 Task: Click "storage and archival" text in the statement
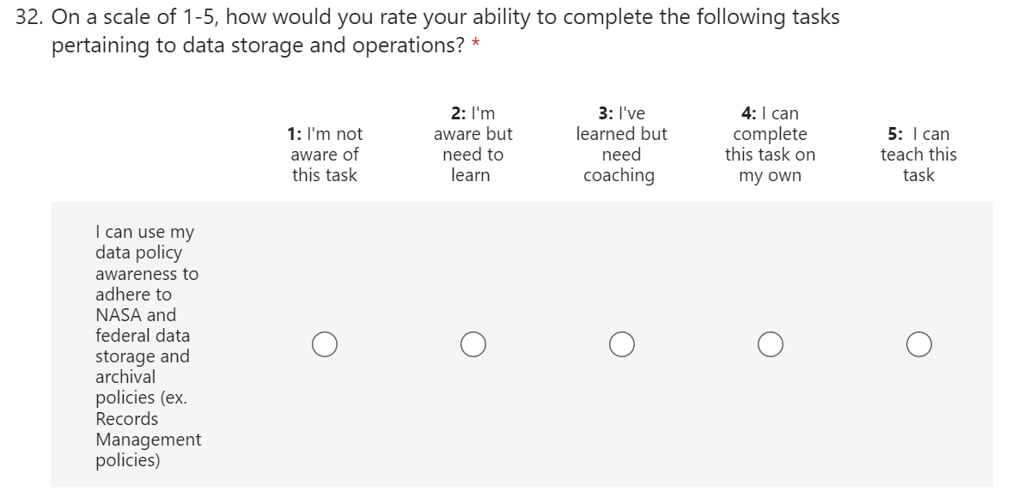click(142, 367)
